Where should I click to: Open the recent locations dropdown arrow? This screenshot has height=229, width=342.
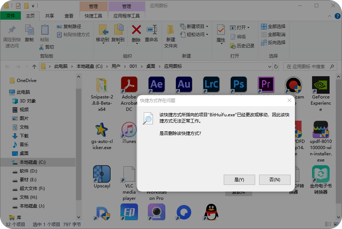tap(27, 66)
